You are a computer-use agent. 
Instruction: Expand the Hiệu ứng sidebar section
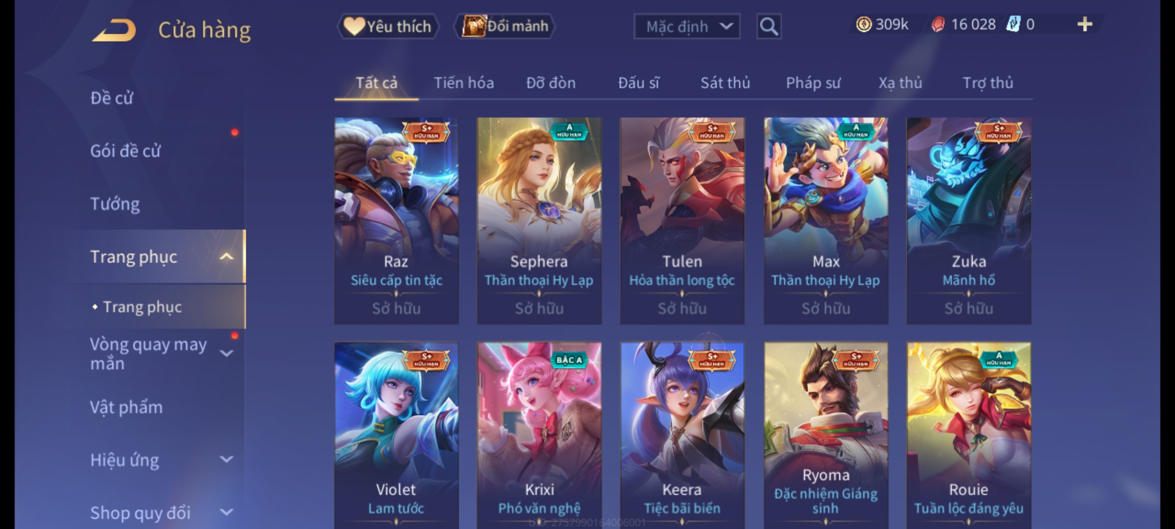click(226, 459)
